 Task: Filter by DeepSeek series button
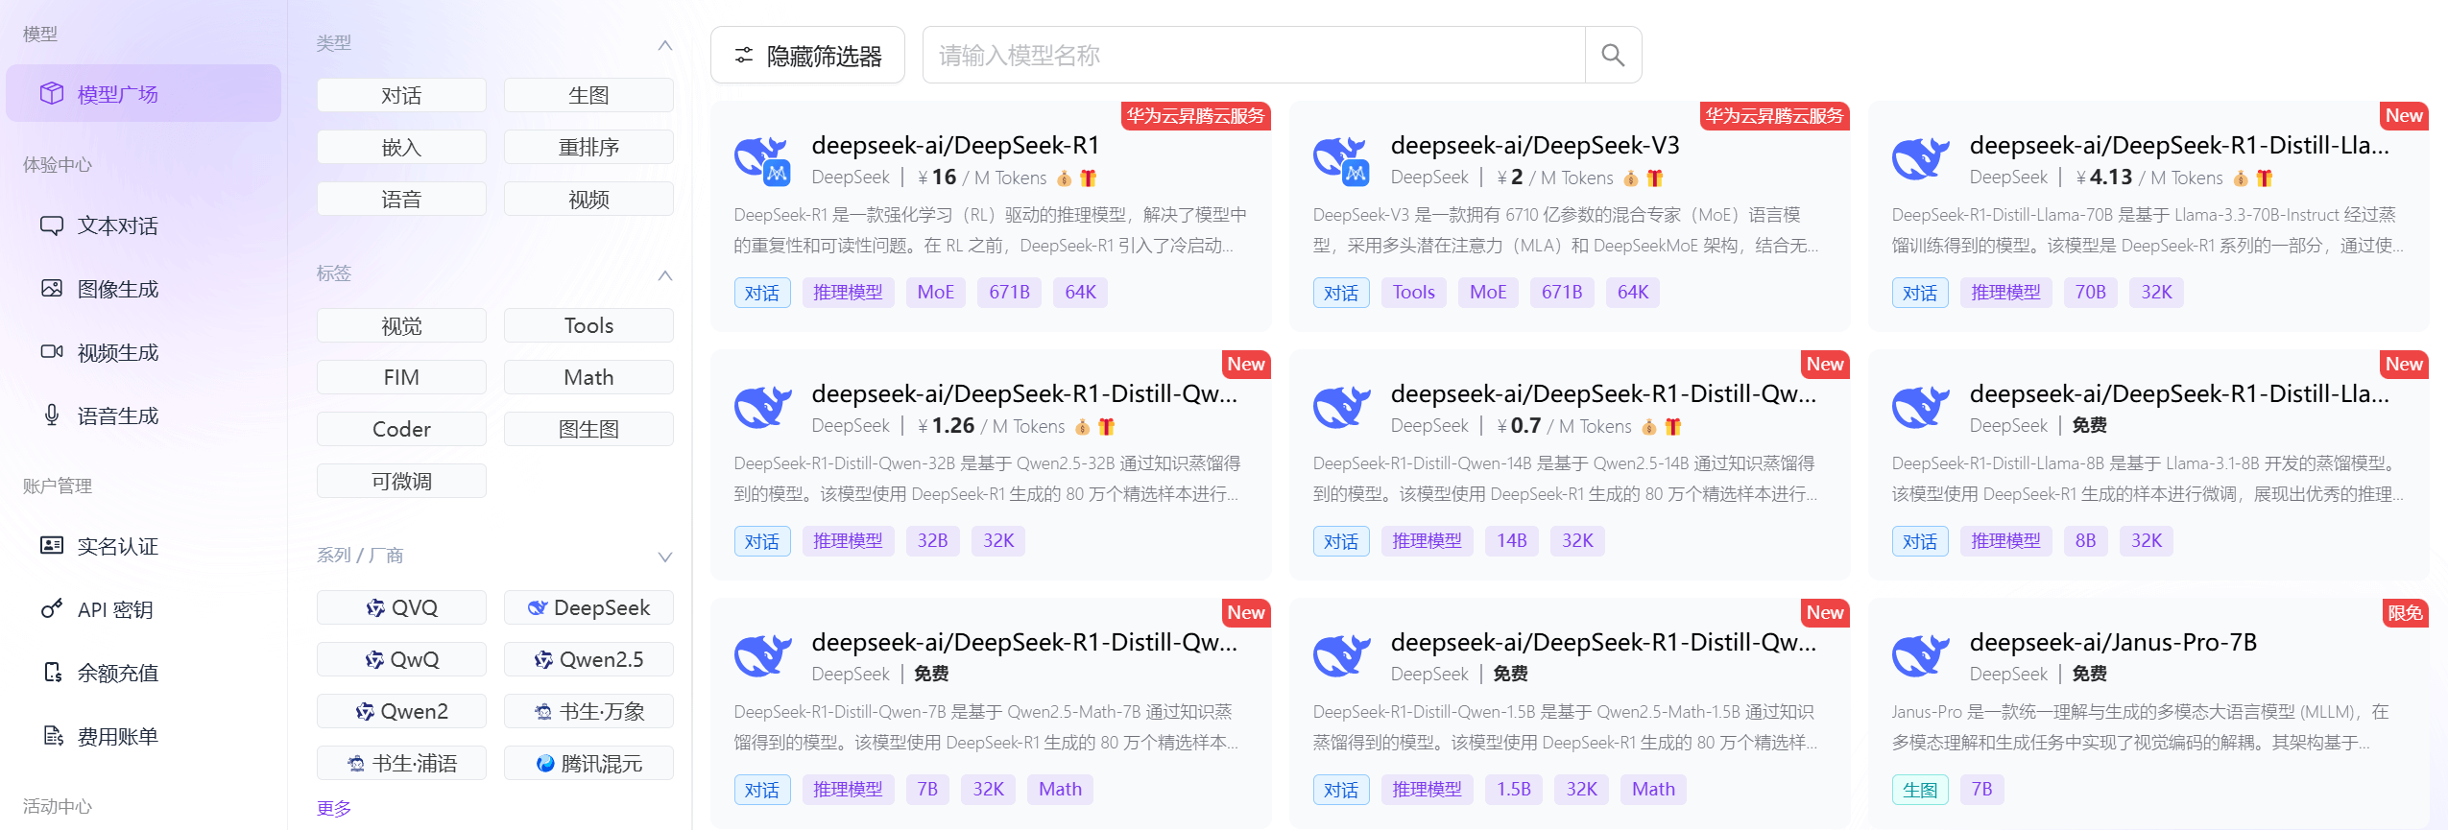pos(588,607)
